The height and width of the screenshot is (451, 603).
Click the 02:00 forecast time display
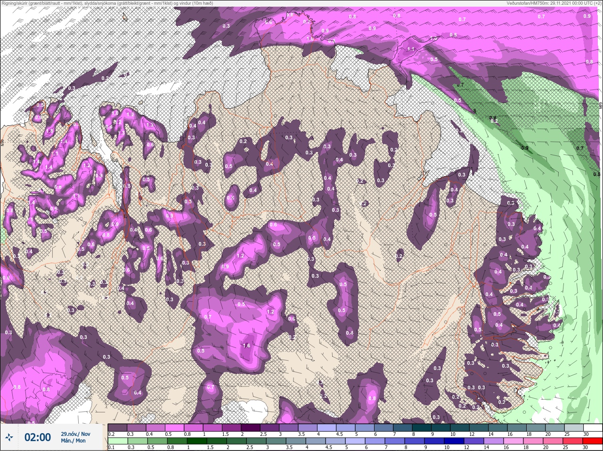coord(38,437)
